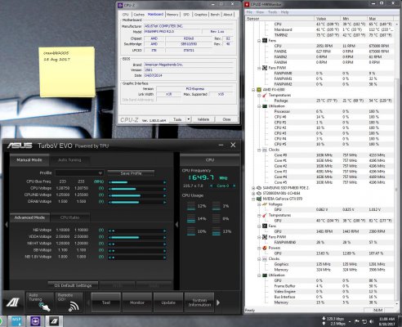Increase DRAM Voltage with right arrow
This screenshot has height=327, width=402.
click(x=164, y=202)
